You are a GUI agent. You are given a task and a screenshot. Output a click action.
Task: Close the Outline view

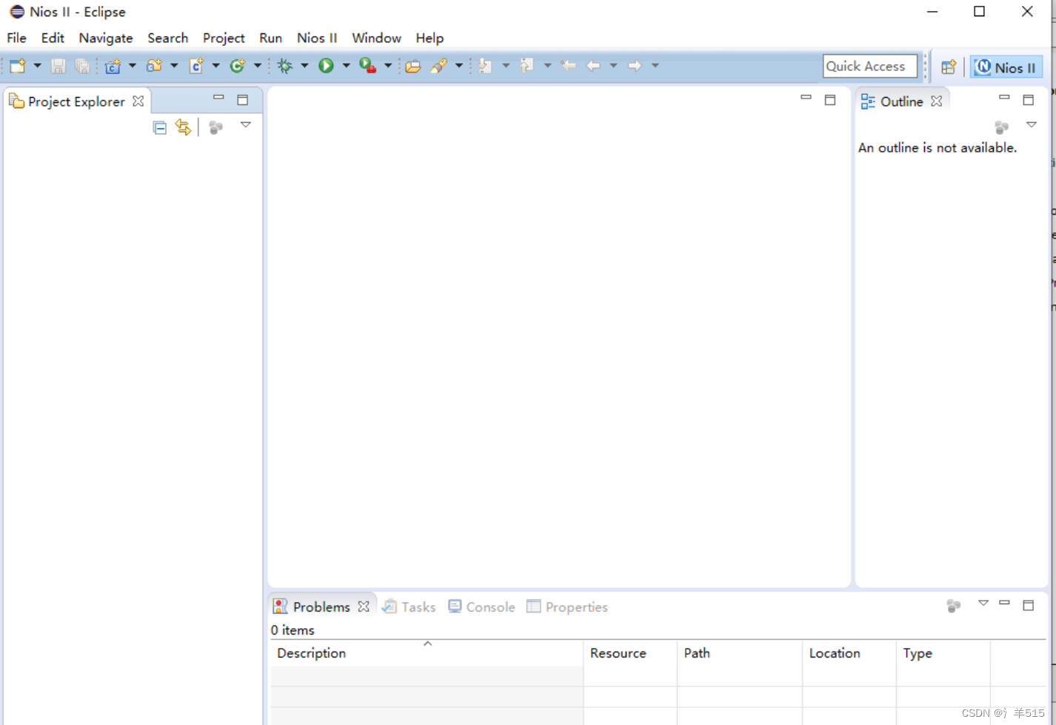(x=937, y=101)
